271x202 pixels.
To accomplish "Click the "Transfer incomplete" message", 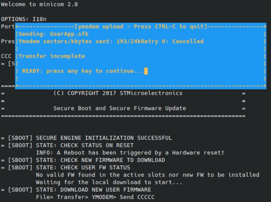I will 52,56.
